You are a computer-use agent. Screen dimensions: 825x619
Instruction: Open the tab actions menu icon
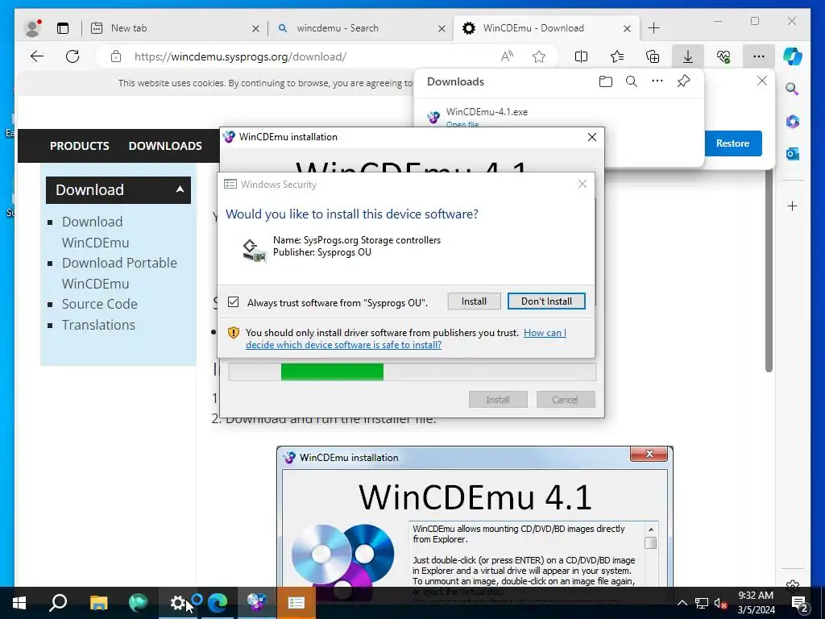tap(63, 28)
